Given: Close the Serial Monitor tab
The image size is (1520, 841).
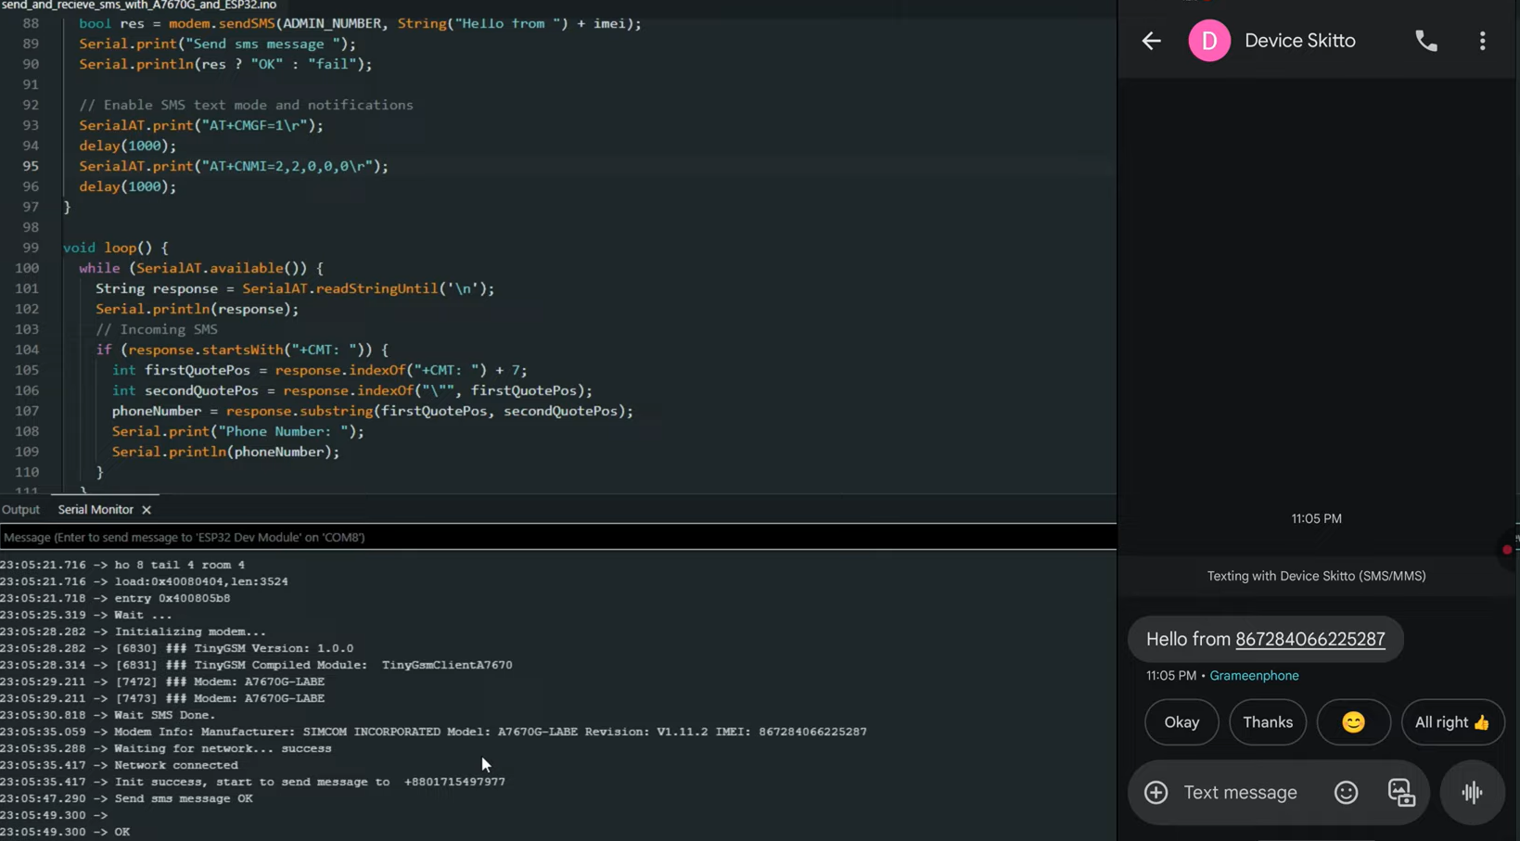Looking at the screenshot, I should 147,510.
